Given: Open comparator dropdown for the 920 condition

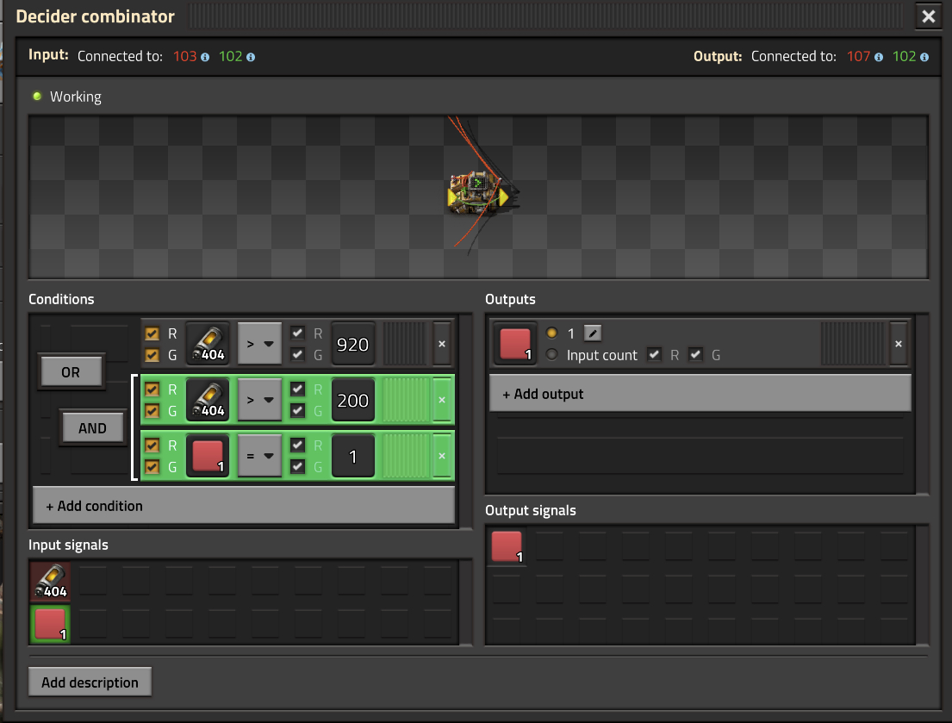Looking at the screenshot, I should (x=259, y=345).
